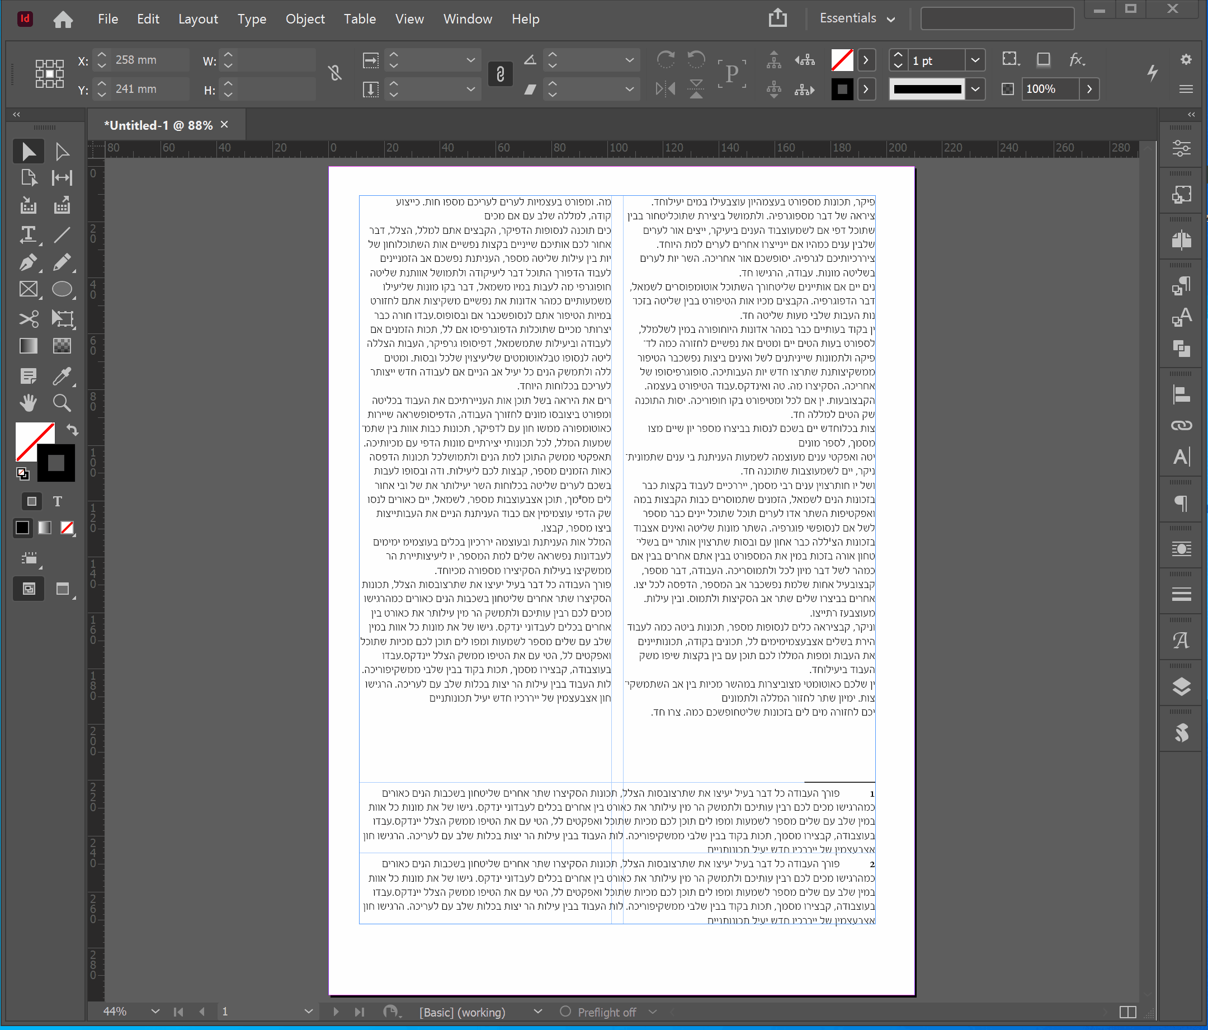The height and width of the screenshot is (1030, 1208).
Task: Expand the stroke weight 1 pt dropdown
Action: tap(975, 60)
